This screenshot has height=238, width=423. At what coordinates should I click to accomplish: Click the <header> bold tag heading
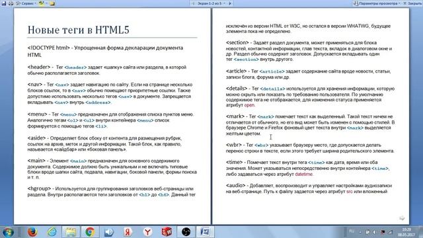(x=39, y=67)
